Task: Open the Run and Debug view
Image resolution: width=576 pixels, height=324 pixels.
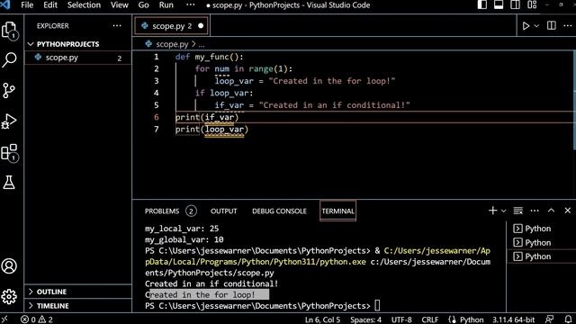Action: click(10, 121)
